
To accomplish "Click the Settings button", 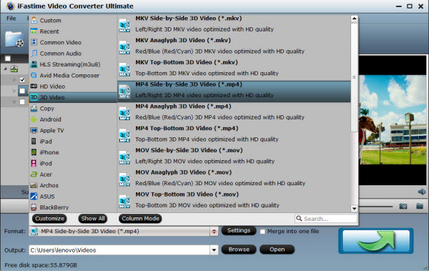I will click(239, 230).
